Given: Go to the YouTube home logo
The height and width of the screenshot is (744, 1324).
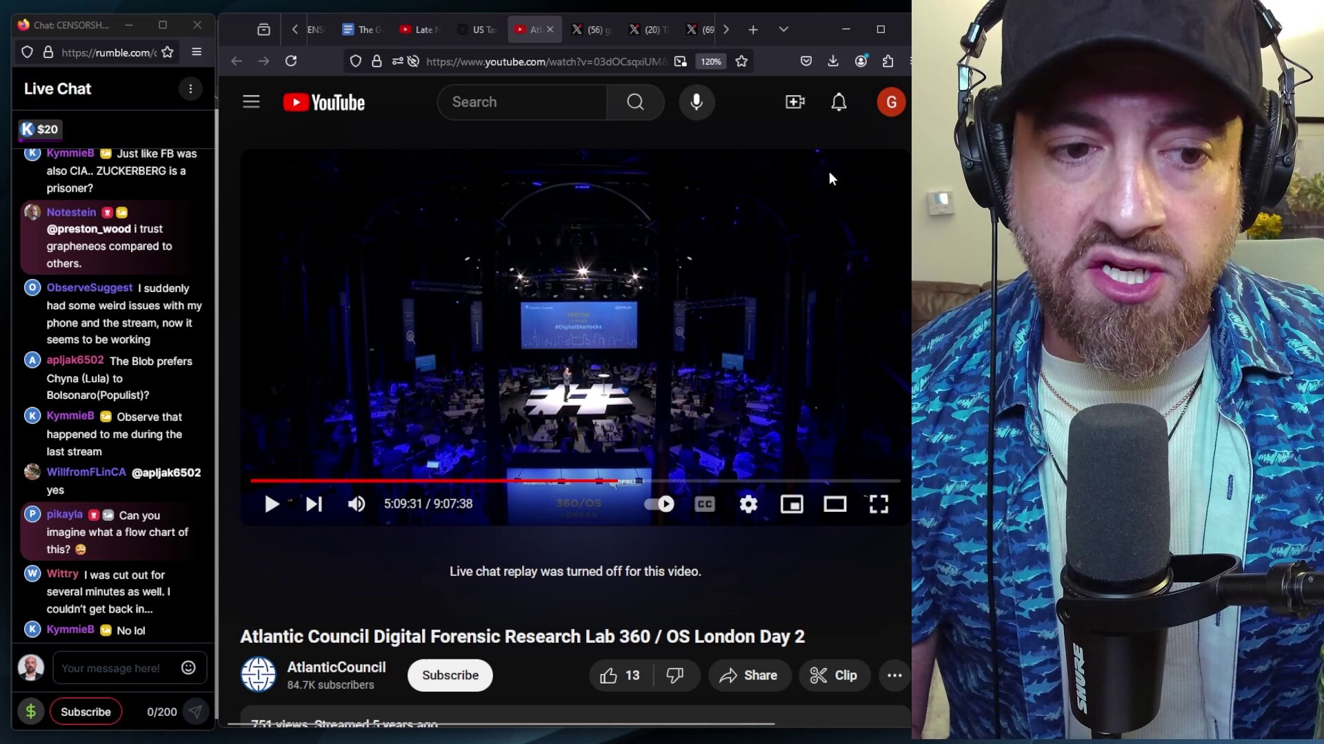Looking at the screenshot, I should click(324, 103).
